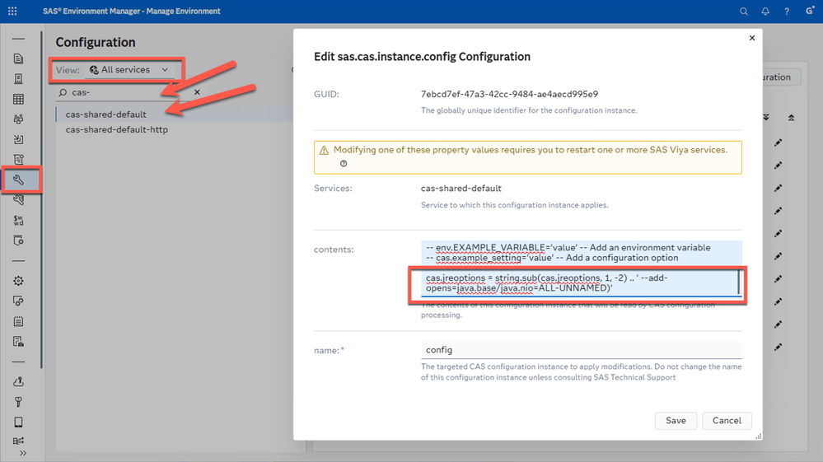
Task: Select the hierarchy tree icon in sidebar
Action: click(x=18, y=441)
